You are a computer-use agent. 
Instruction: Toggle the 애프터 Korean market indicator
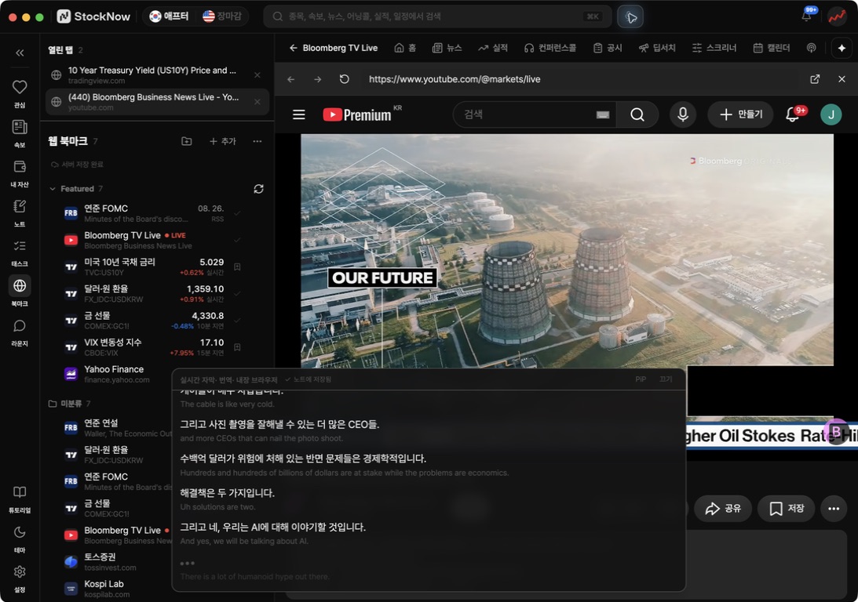tap(169, 16)
